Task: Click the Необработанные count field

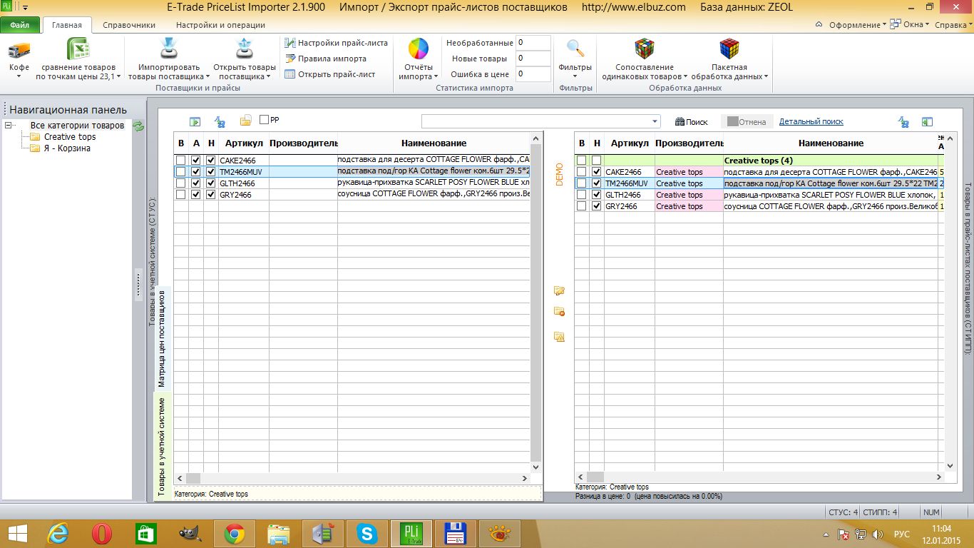Action: point(533,43)
